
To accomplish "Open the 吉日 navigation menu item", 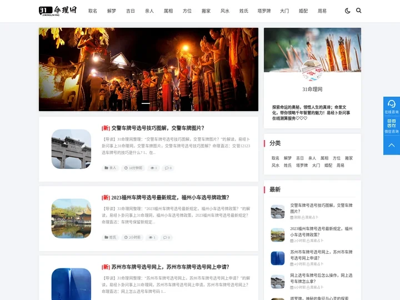I will pyautogui.click(x=131, y=11).
